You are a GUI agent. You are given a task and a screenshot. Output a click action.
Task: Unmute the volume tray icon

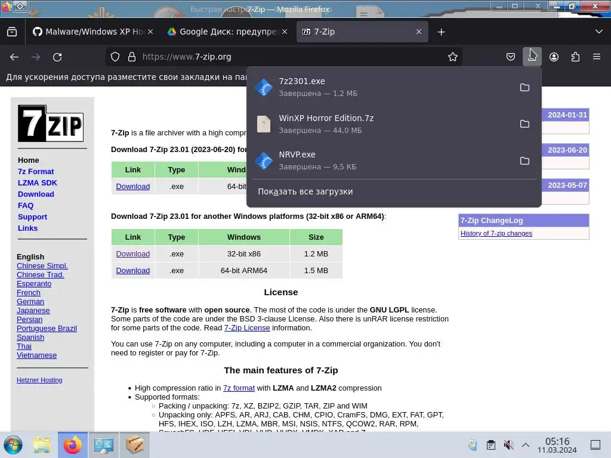[508, 445]
